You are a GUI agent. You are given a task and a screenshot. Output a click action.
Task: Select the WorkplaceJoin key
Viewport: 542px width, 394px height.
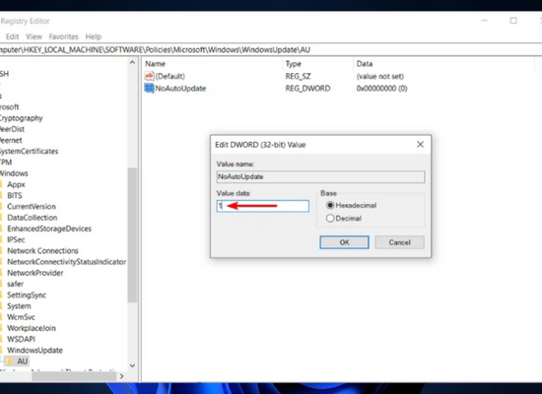click(x=32, y=328)
